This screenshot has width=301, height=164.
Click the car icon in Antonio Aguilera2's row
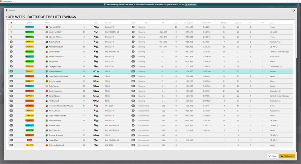(x=96, y=145)
